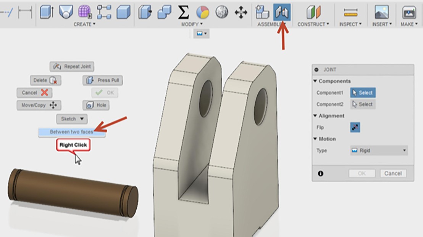Click Cancel in the Joint dialog

(x=393, y=173)
